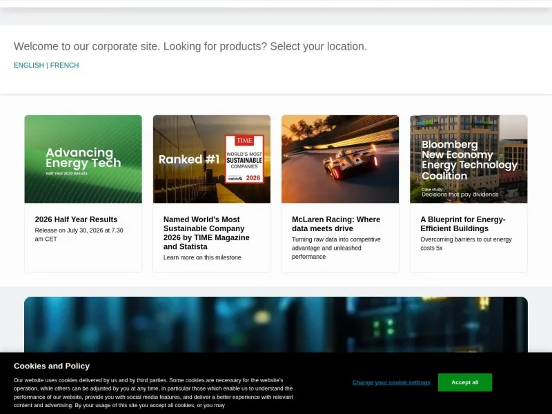Click the Welcome to our corporate site text
Screen dimensions: 552x414
pyautogui.click(x=190, y=46)
